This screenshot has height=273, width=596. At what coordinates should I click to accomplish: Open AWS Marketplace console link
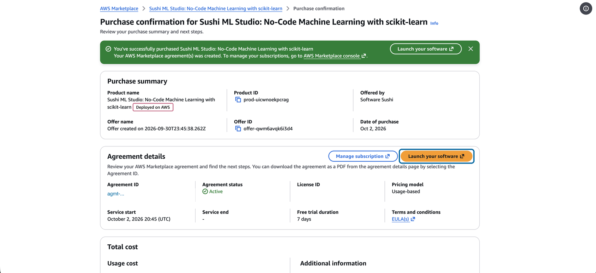[335, 56]
